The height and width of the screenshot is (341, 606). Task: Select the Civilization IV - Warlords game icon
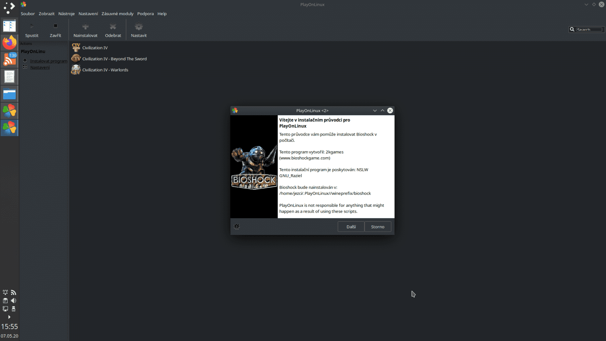pos(76,70)
